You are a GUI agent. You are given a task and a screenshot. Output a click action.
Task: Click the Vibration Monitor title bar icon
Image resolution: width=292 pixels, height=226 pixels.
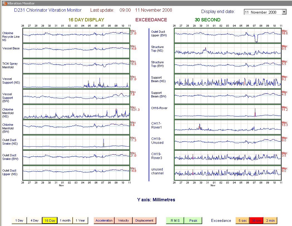4,3
